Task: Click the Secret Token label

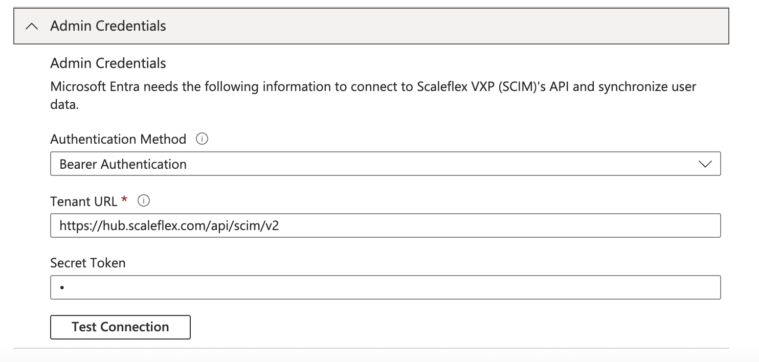Action: pyautogui.click(x=88, y=263)
